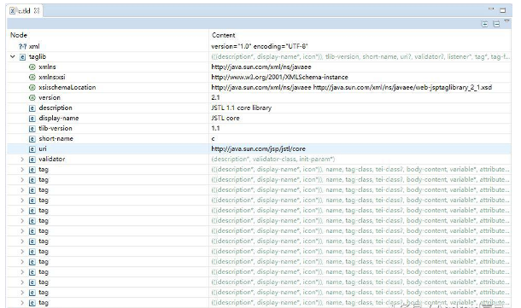Image resolution: width=521 pixels, height=308 pixels.
Task: Click the validator element icon
Action: click(32, 160)
